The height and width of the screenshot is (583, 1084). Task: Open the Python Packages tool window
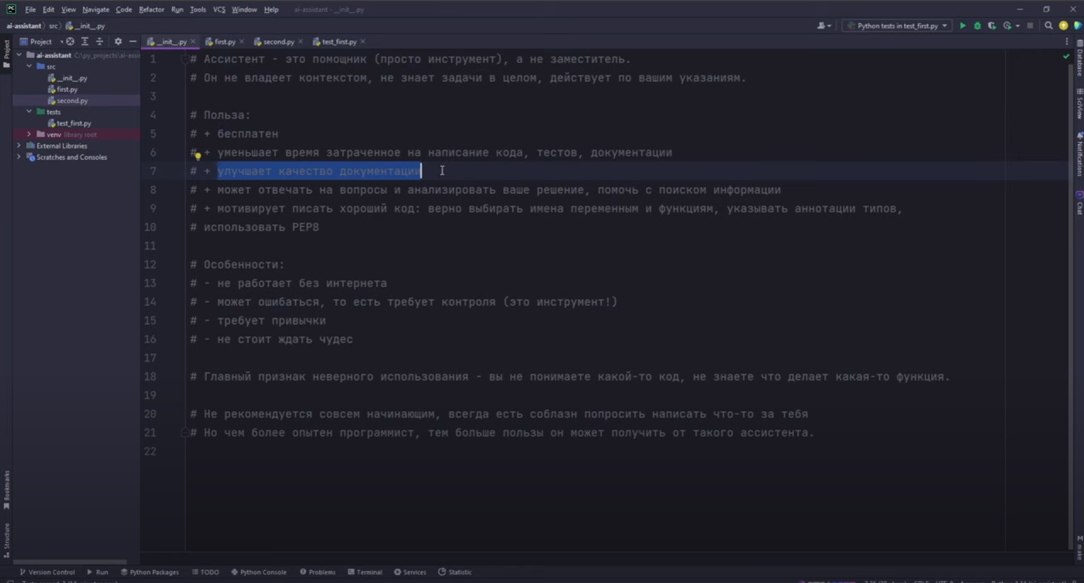coord(150,572)
